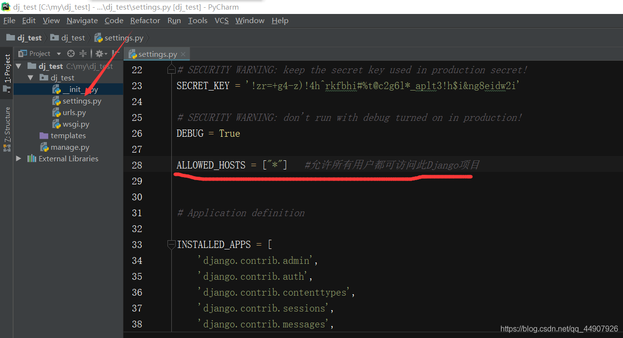Collapse the inner dj_test package

pos(30,78)
